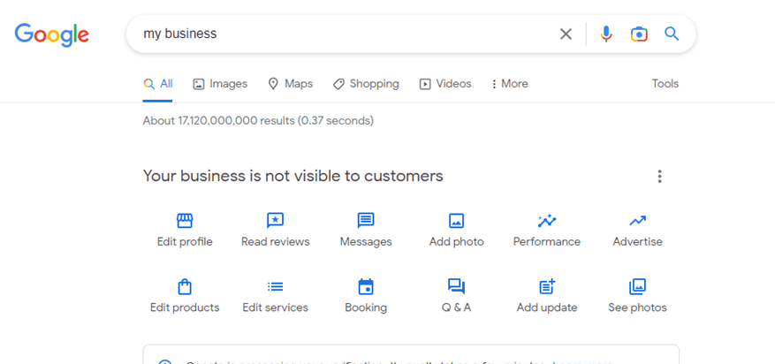Click the Advertise trending arrow icon
Screen dimensions: 775x364
click(638, 221)
